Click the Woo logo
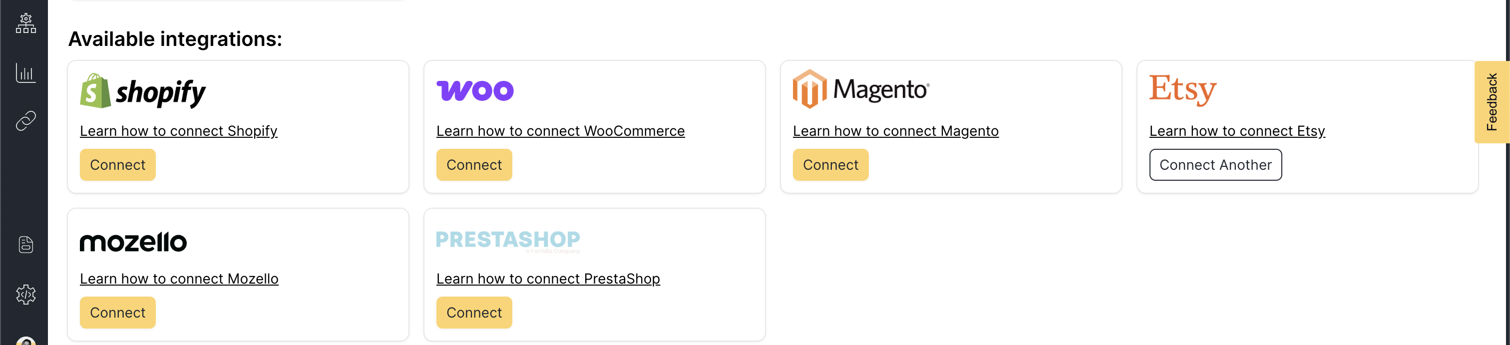 tap(476, 89)
